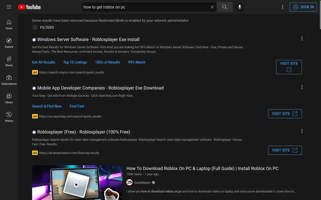Expand the FILTERS options
Screen dimensions: 321x200
[x=43, y=27]
